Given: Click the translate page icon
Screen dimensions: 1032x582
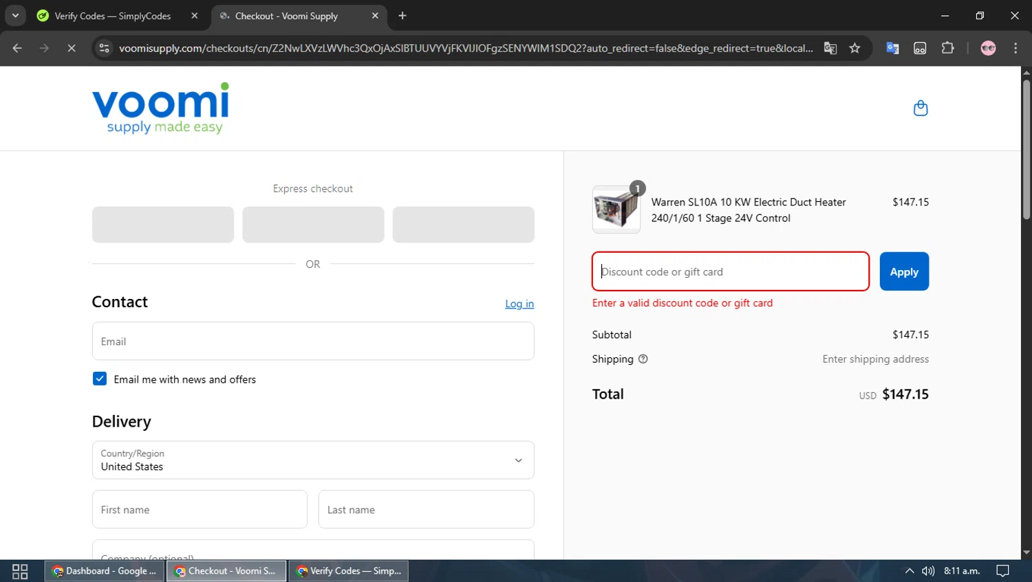Looking at the screenshot, I should [x=830, y=48].
